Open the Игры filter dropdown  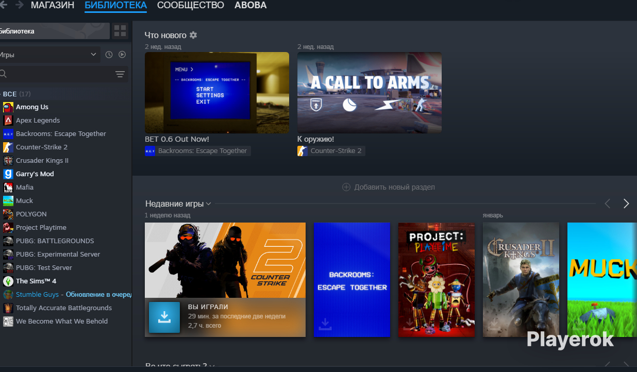(x=49, y=55)
